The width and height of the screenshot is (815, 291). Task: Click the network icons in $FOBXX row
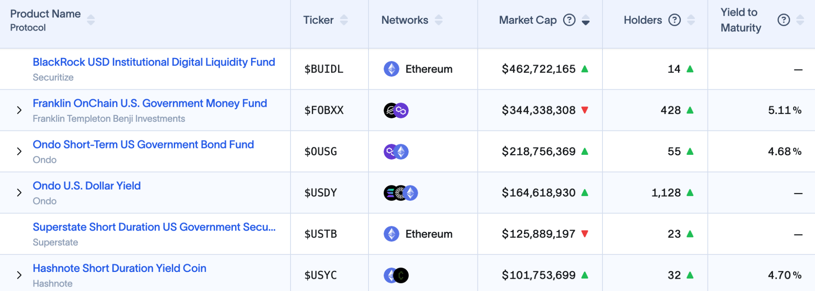tap(396, 110)
